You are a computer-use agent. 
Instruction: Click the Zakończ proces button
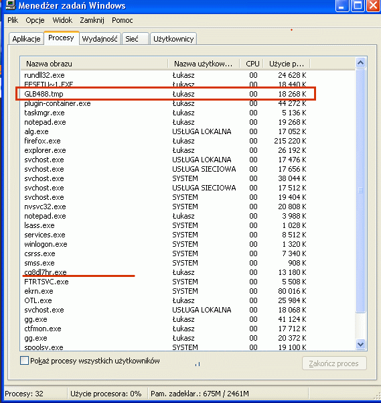tap(334, 363)
